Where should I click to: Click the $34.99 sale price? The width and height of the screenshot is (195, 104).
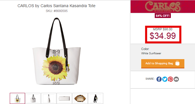click(x=163, y=36)
